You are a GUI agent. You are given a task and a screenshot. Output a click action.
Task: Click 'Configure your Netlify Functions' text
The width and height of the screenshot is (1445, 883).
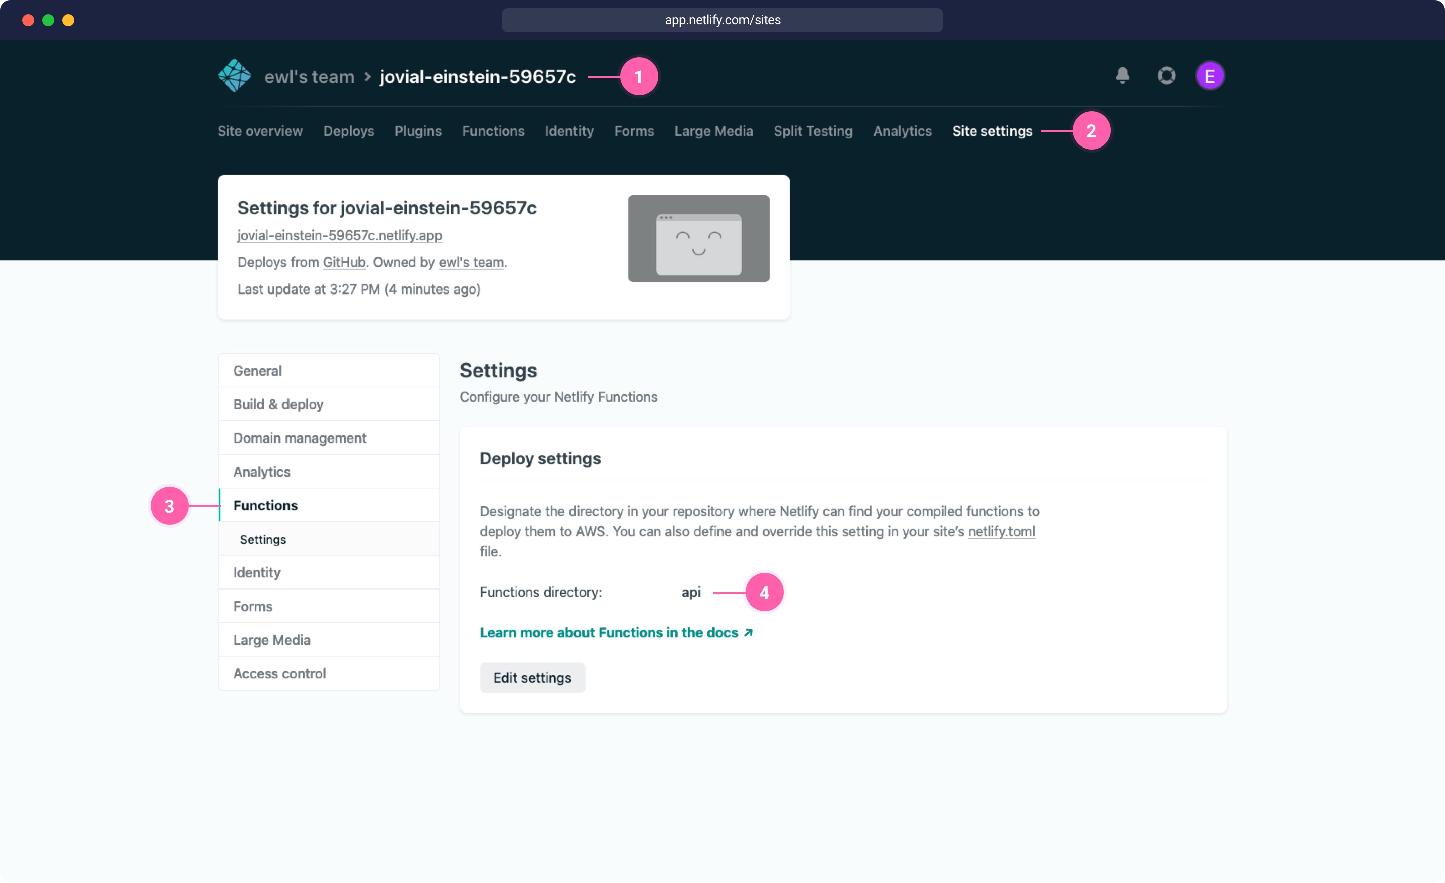[x=558, y=397]
